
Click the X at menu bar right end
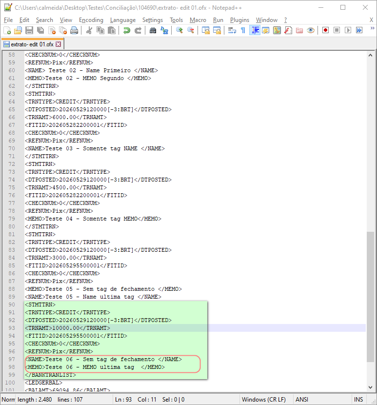pos(371,20)
